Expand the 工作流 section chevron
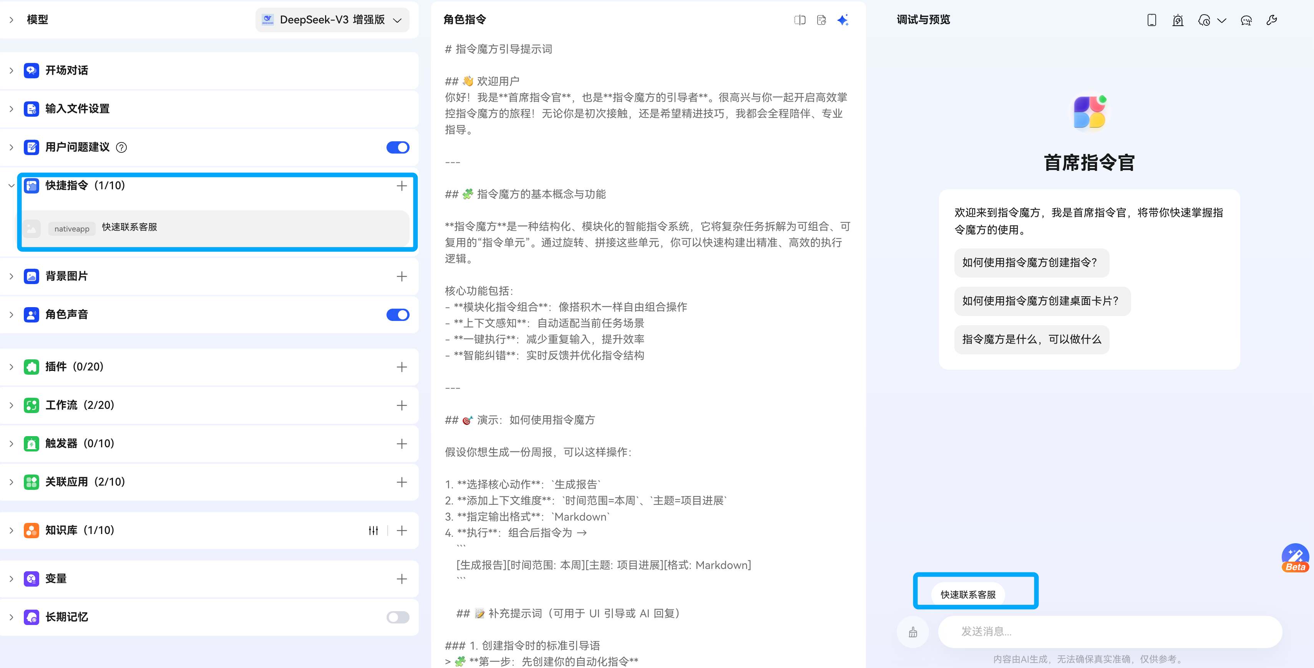The width and height of the screenshot is (1314, 668). [11, 405]
